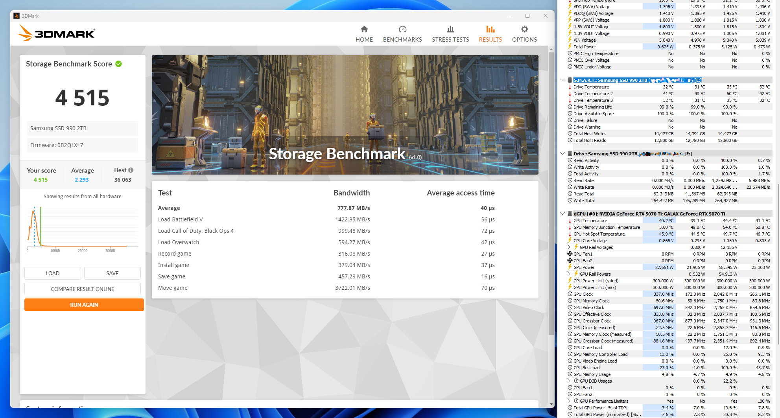Click the GPU Clock circular icon
The height and width of the screenshot is (418, 780).
point(570,294)
